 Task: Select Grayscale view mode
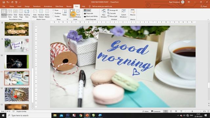pyautogui.click(x=88, y=13)
